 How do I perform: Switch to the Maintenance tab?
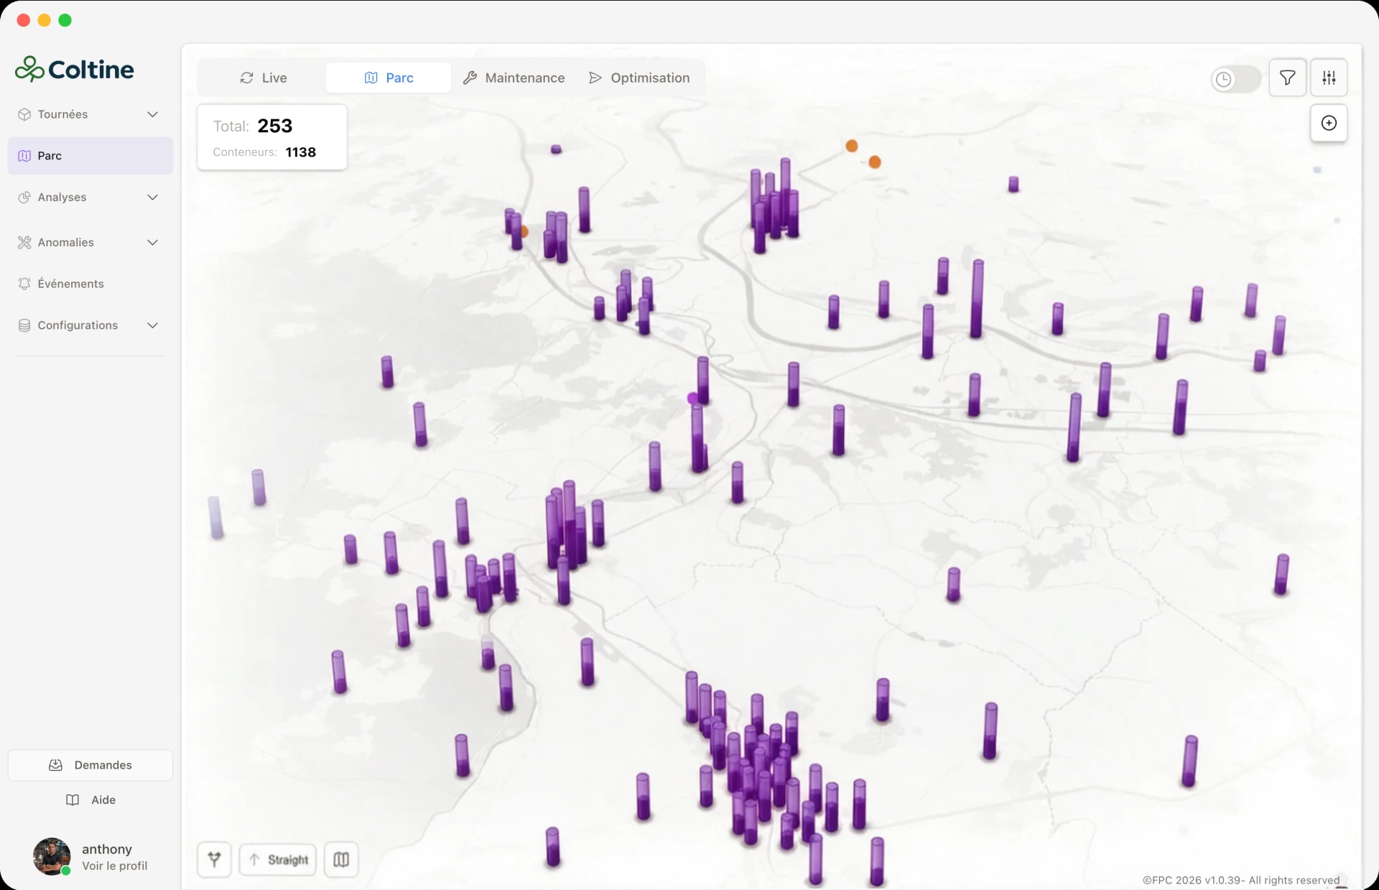tap(514, 78)
